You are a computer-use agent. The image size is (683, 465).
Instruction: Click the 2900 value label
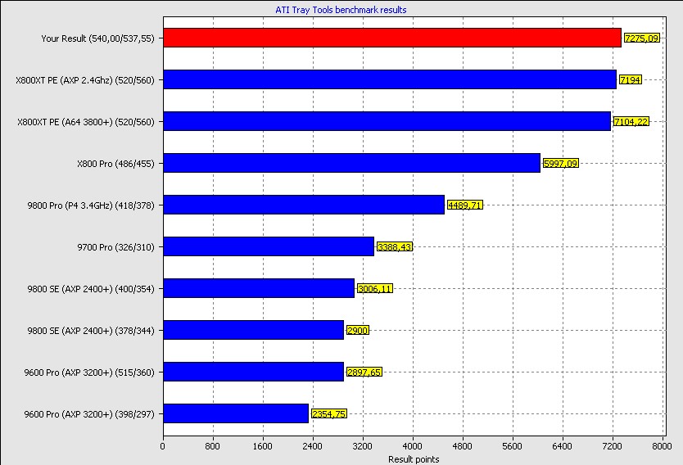pyautogui.click(x=358, y=331)
